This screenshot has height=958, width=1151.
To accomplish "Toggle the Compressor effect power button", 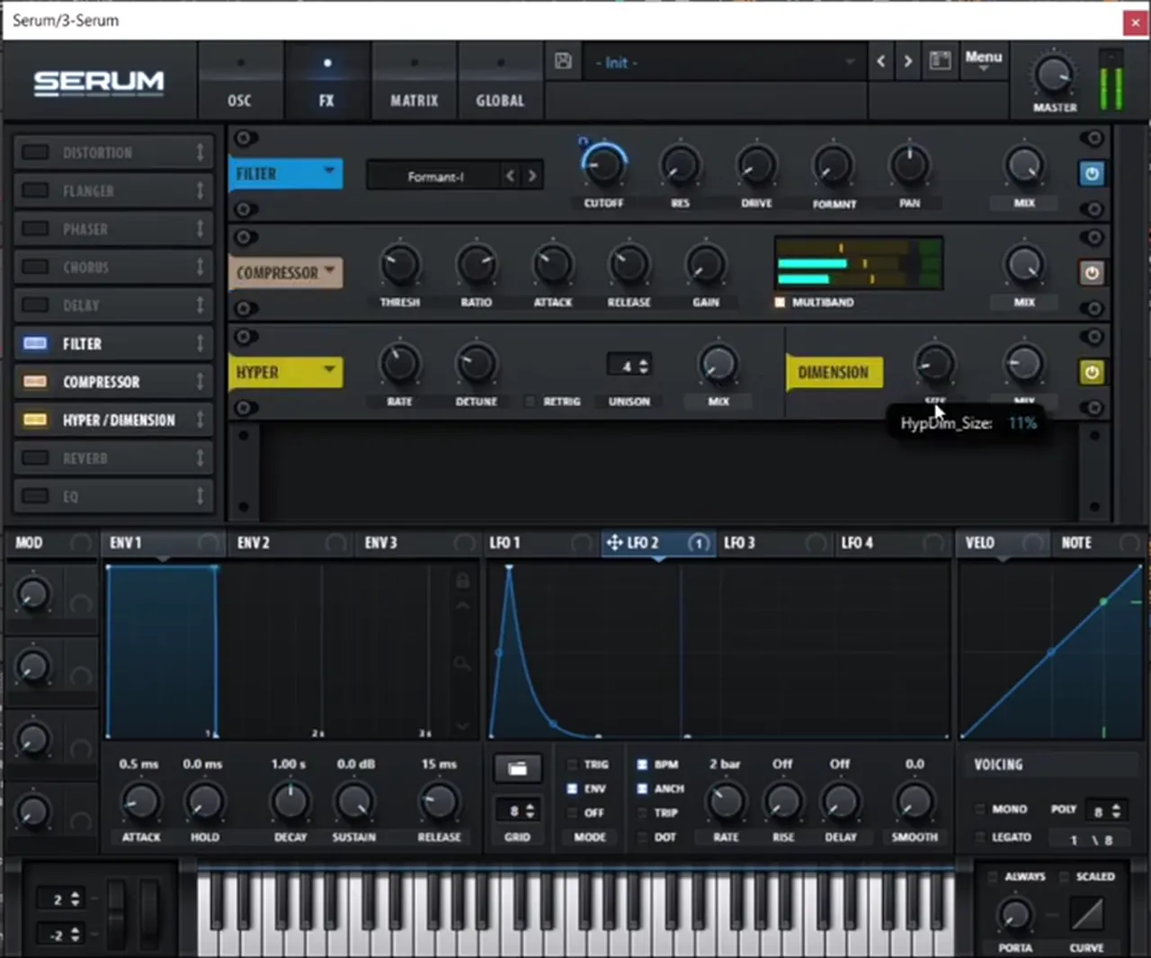I will [x=1092, y=273].
